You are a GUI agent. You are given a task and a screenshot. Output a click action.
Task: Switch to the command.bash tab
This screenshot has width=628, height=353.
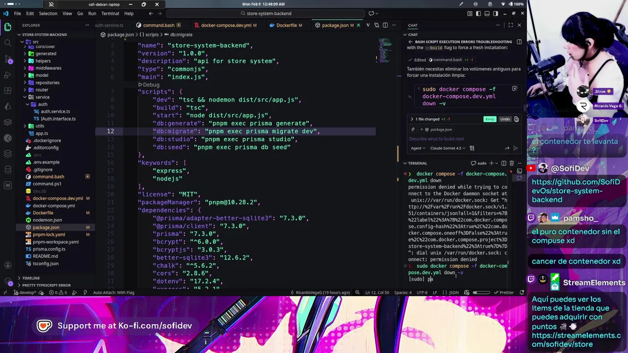pos(158,25)
